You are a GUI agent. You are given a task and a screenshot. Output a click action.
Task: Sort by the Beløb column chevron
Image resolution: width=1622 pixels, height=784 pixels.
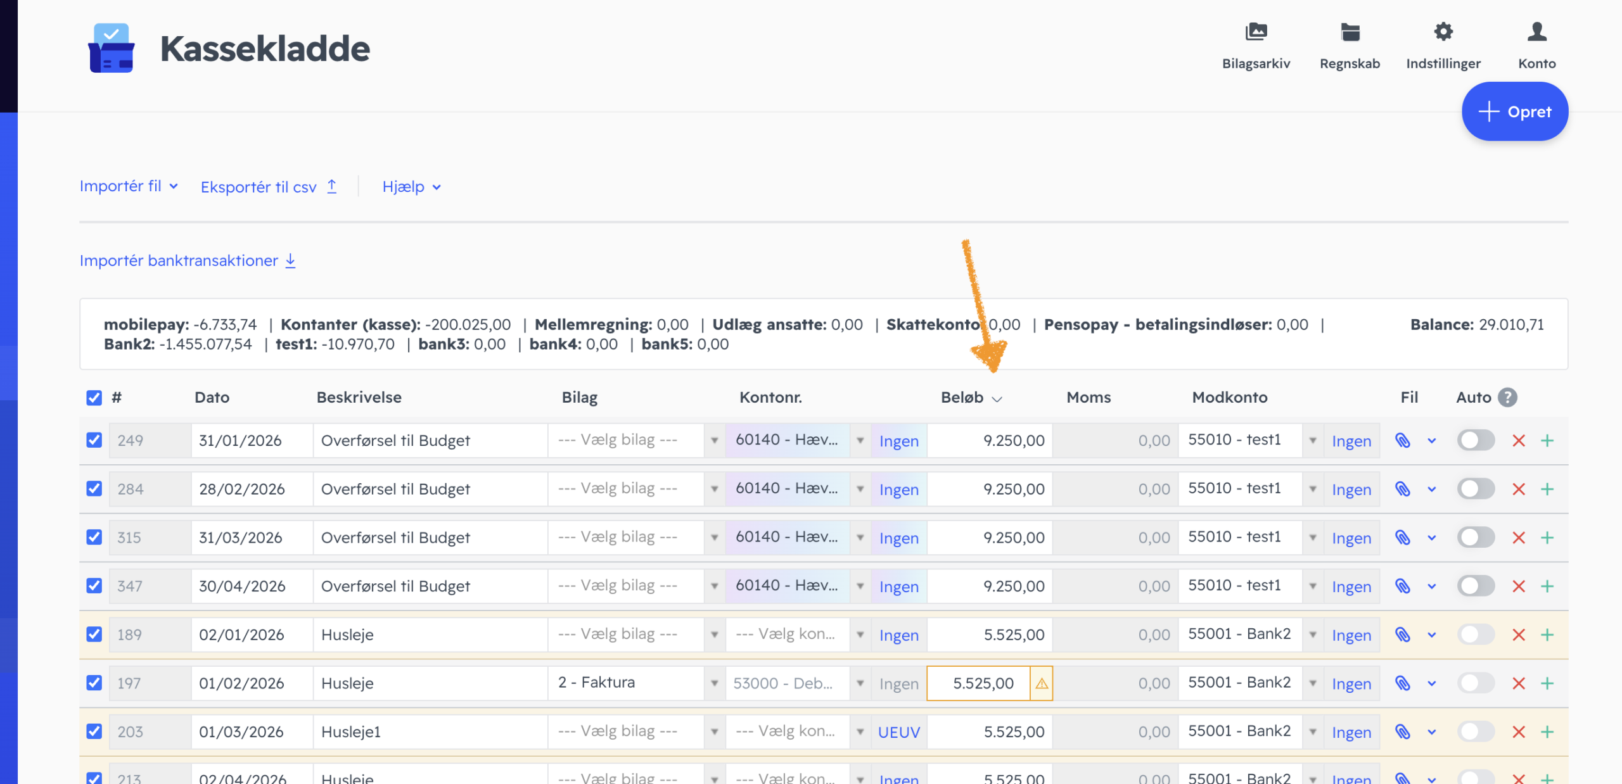click(x=997, y=399)
